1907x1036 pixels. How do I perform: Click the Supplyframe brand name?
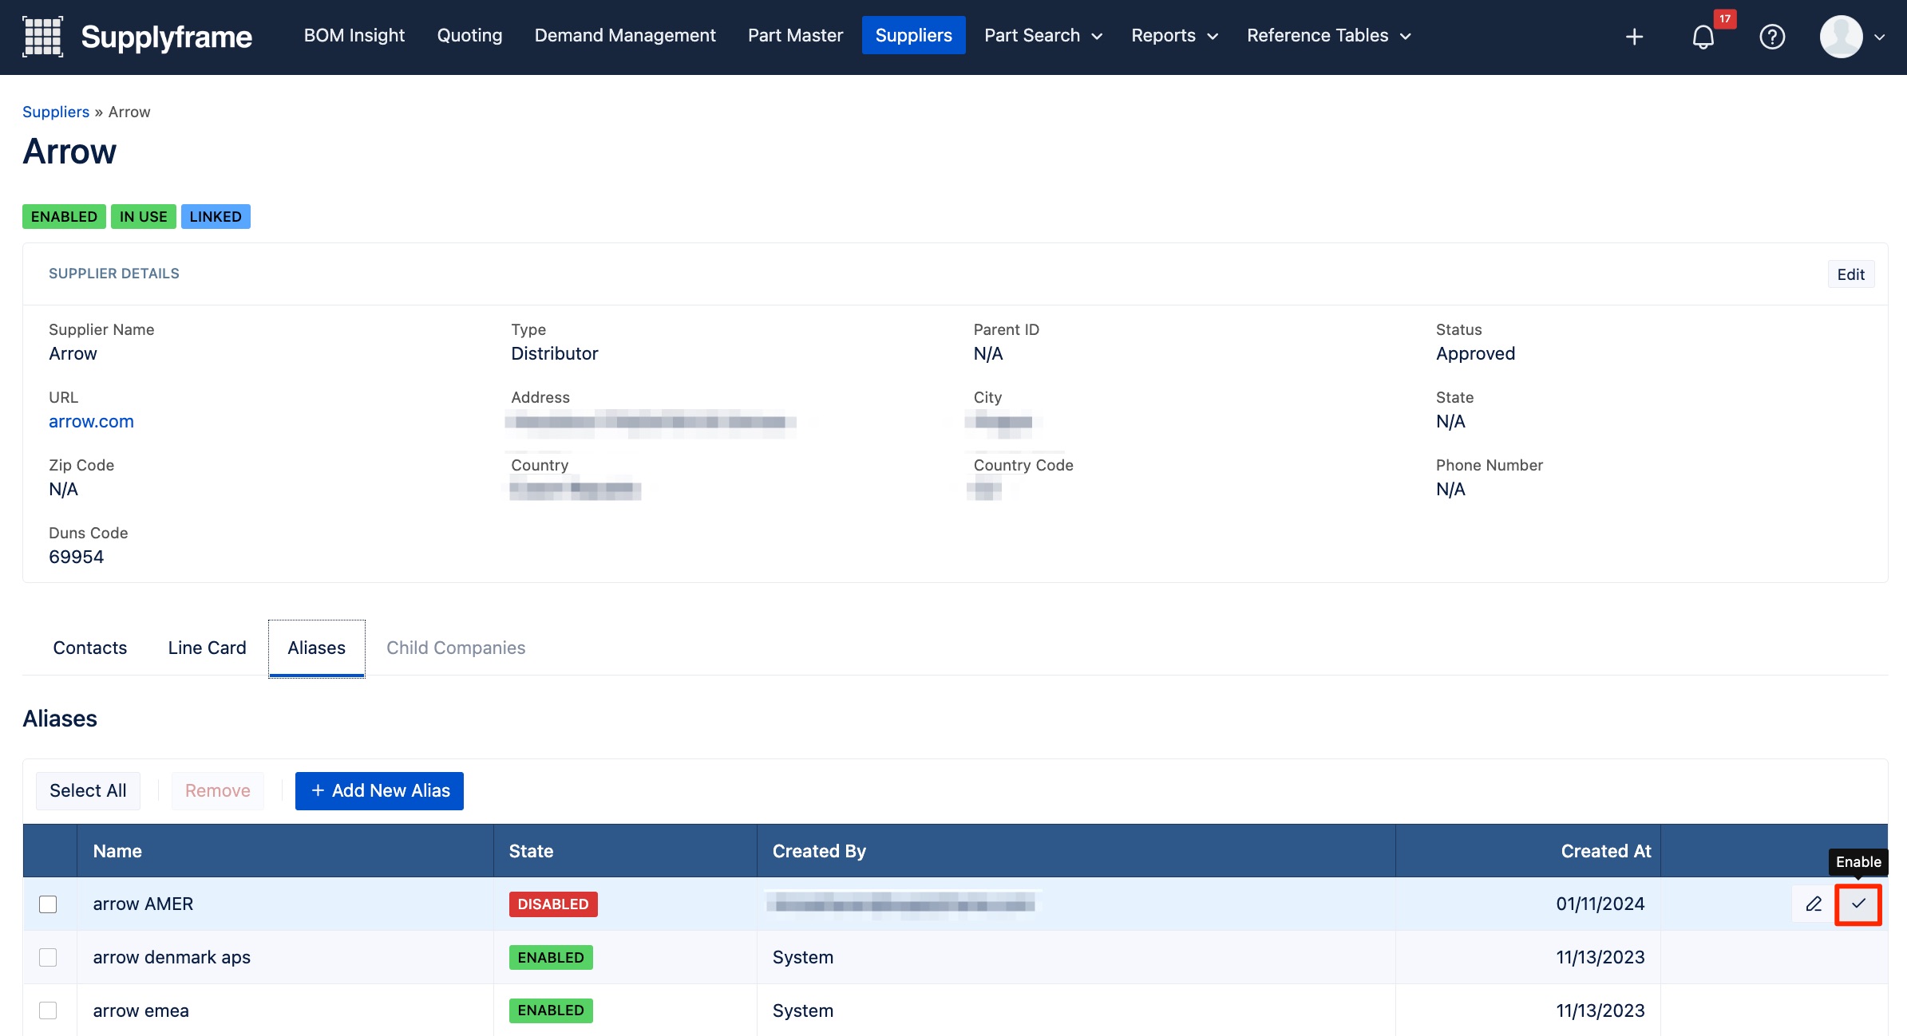point(166,37)
